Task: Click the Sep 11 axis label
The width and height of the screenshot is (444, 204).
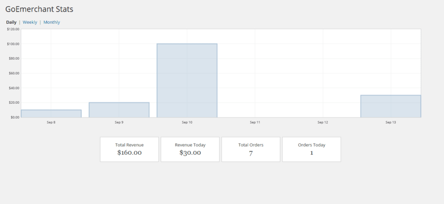Action: pos(255,122)
